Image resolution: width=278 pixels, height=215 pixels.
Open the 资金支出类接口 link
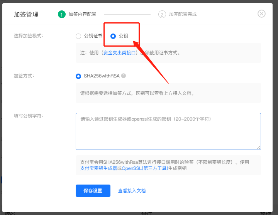coord(120,53)
